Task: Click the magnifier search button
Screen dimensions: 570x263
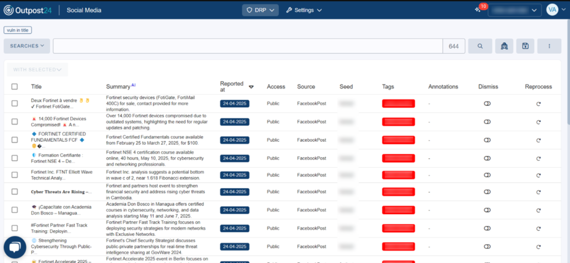Action: (x=480, y=46)
